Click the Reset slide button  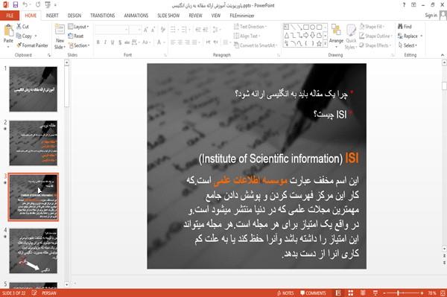76,36
